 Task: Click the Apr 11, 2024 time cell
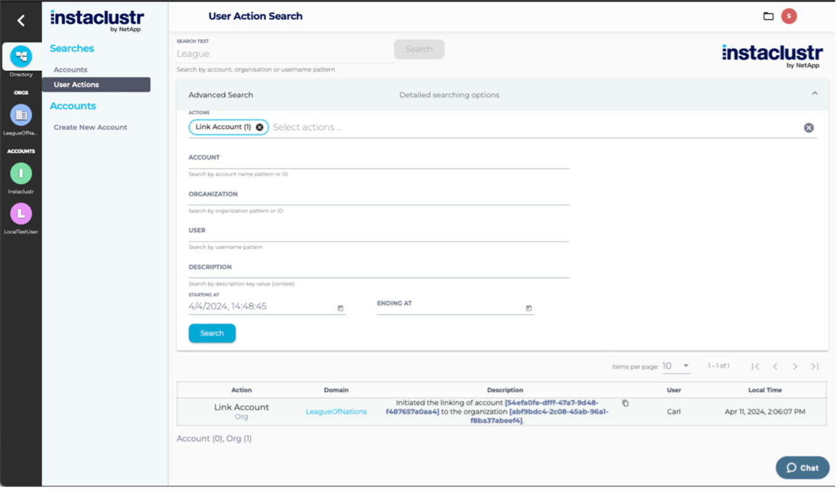(765, 411)
